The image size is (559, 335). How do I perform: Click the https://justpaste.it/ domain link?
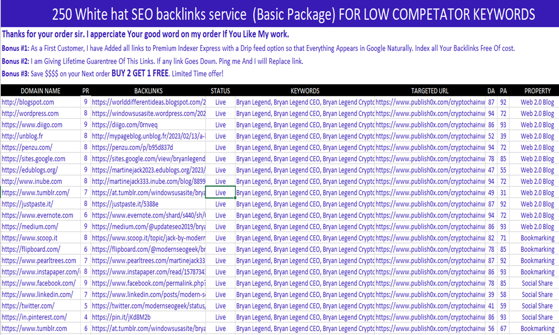(28, 204)
